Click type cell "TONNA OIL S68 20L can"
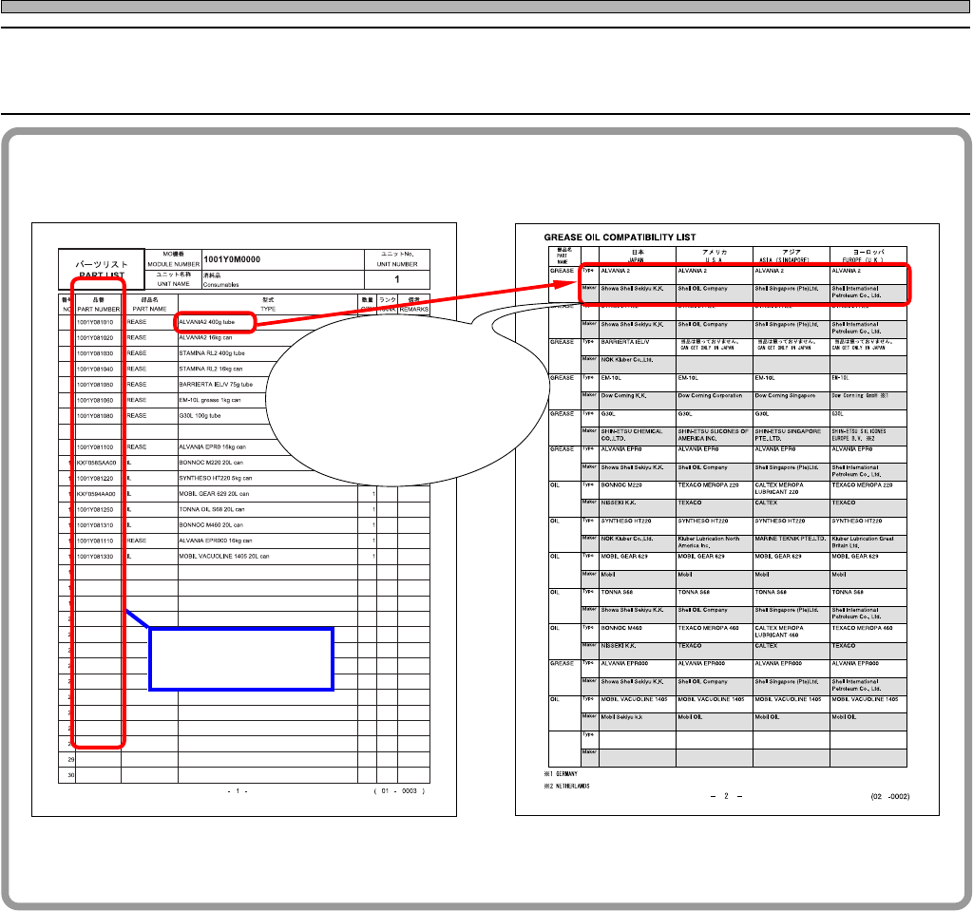 [212, 510]
